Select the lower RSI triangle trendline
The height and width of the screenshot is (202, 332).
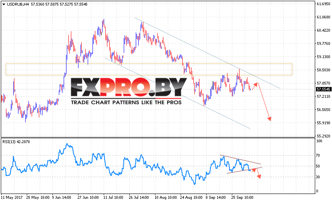click(x=244, y=170)
